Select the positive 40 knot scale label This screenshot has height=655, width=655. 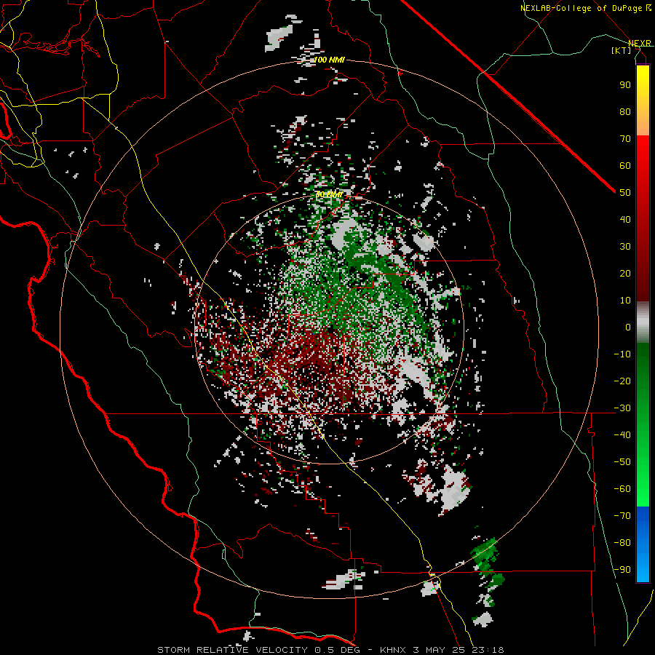(x=625, y=219)
